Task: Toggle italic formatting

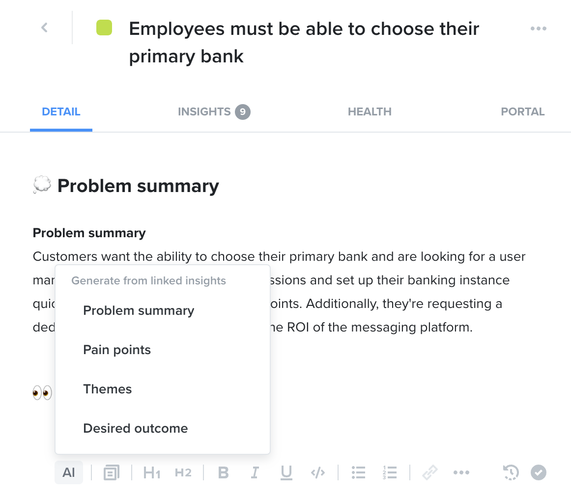Action: click(x=255, y=472)
